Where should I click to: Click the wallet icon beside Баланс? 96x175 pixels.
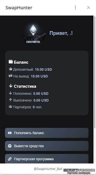tap(11, 62)
